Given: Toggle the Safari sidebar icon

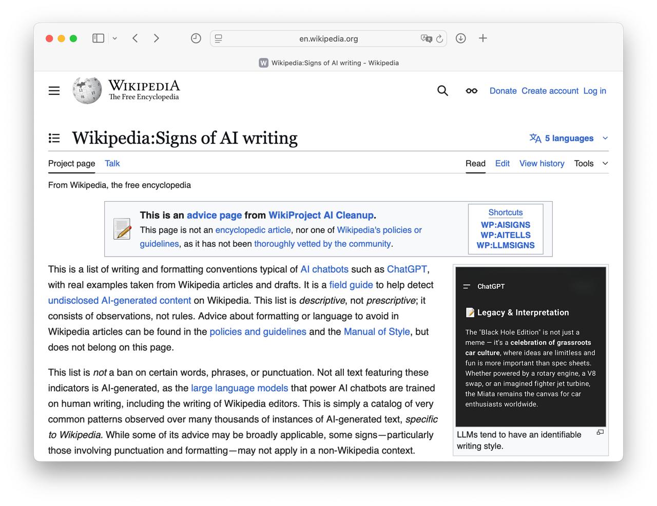Looking at the screenshot, I should point(98,38).
